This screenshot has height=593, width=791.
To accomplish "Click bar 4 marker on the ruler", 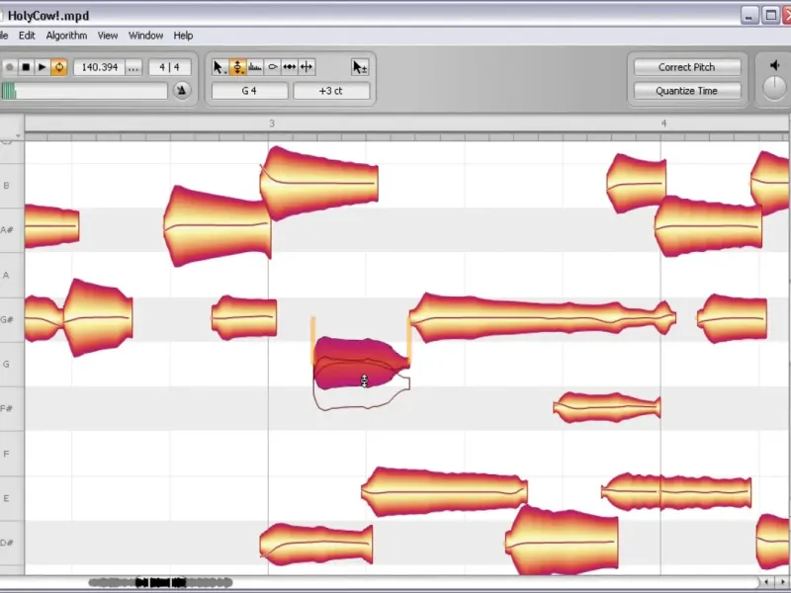I will click(663, 124).
